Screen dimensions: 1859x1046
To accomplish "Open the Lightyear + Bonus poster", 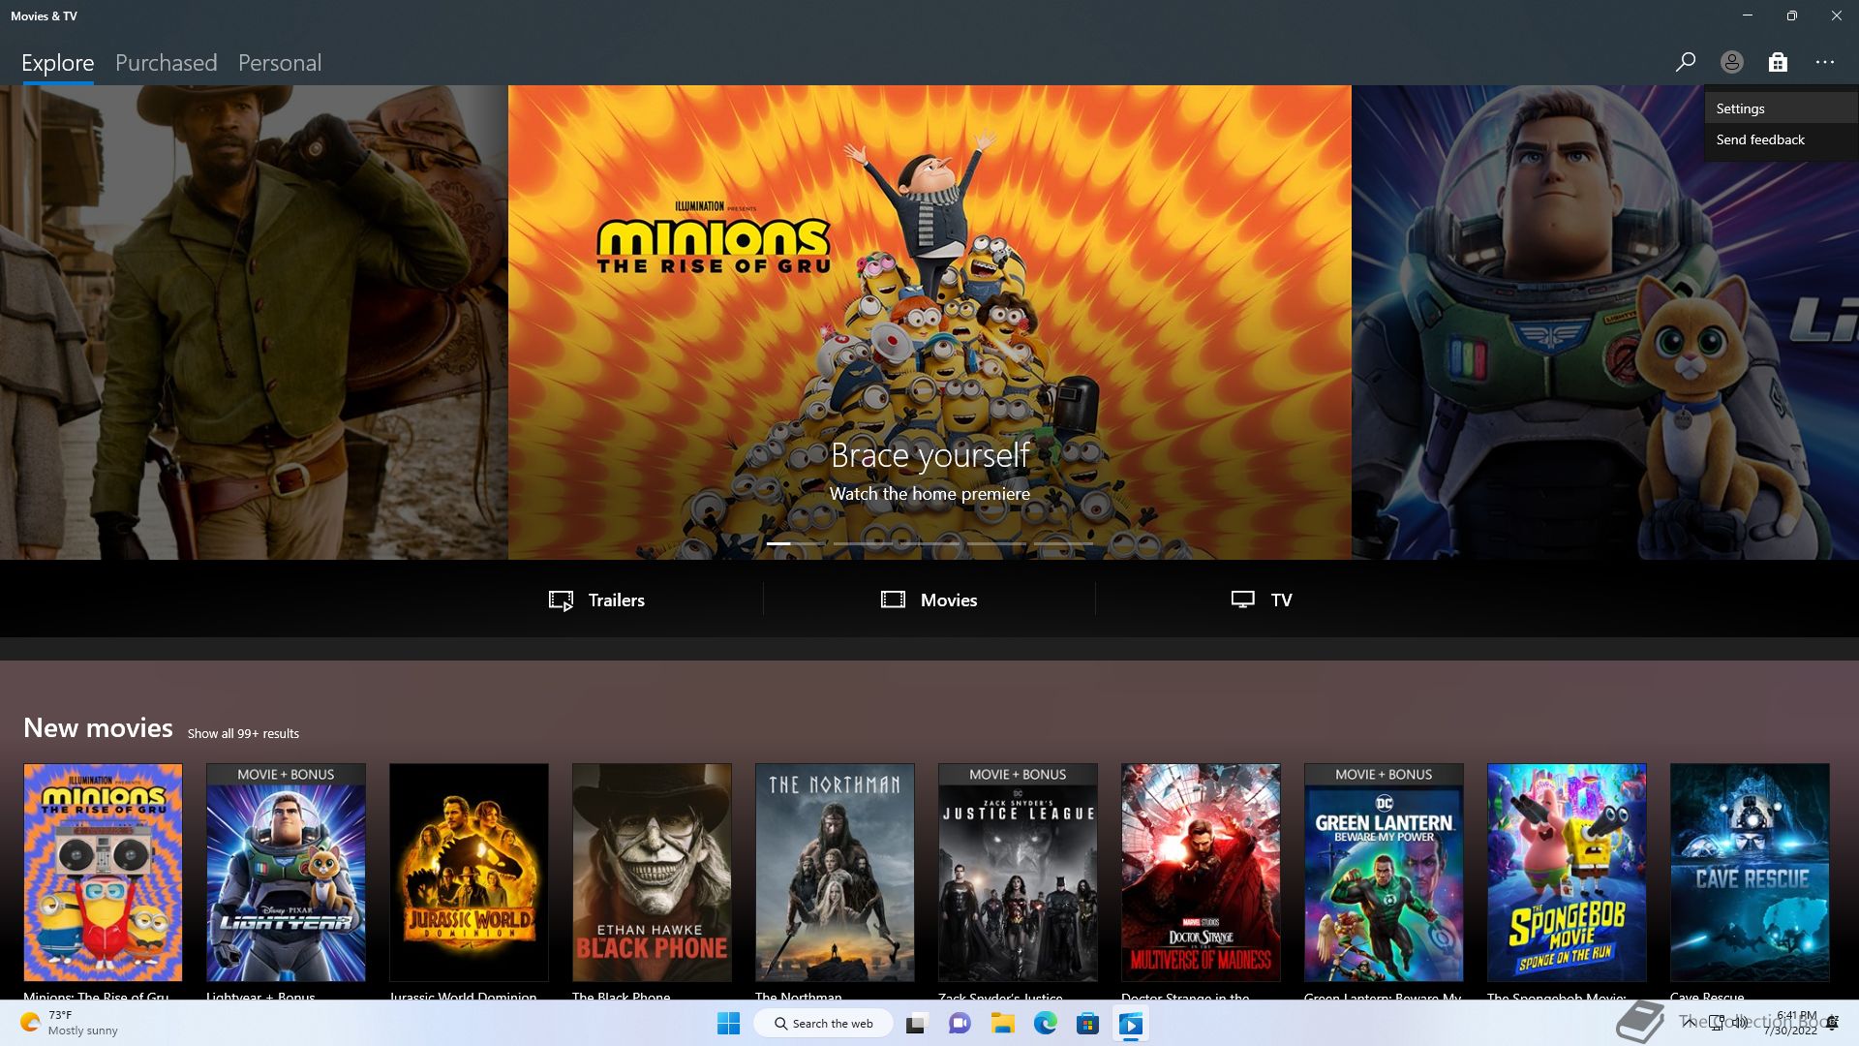I will (286, 873).
